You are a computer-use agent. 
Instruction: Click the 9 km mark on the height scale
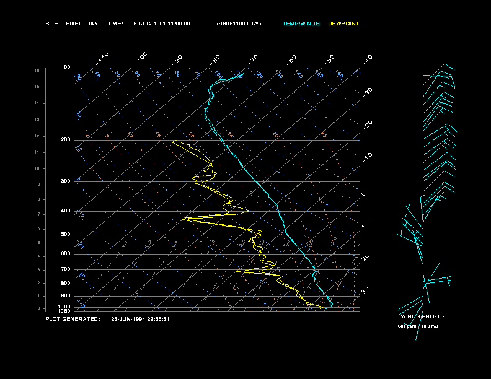[x=38, y=185]
